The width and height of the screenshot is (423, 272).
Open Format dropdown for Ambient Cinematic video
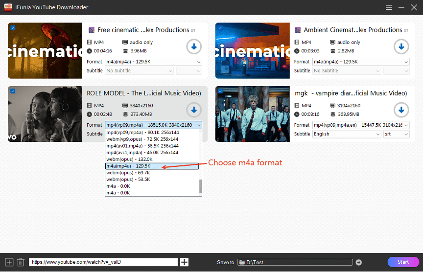pos(361,62)
